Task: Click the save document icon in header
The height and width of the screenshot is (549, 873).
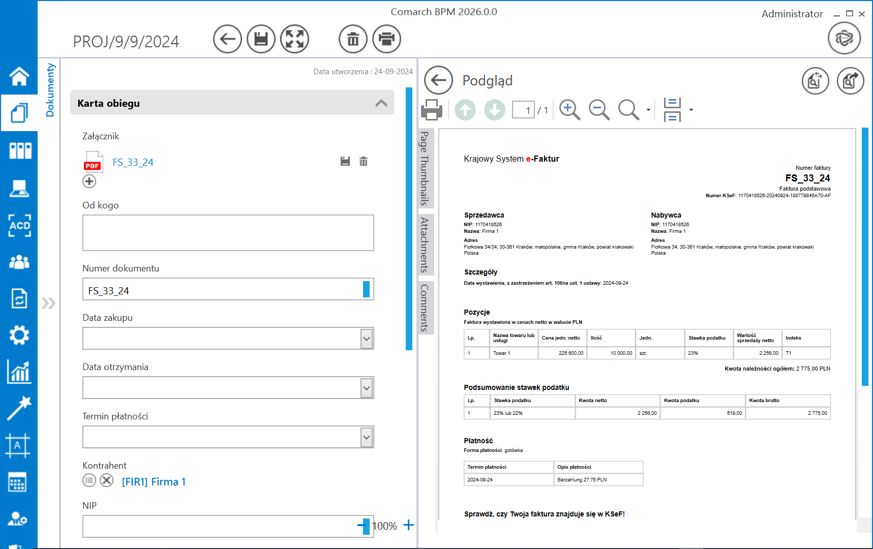Action: point(261,39)
